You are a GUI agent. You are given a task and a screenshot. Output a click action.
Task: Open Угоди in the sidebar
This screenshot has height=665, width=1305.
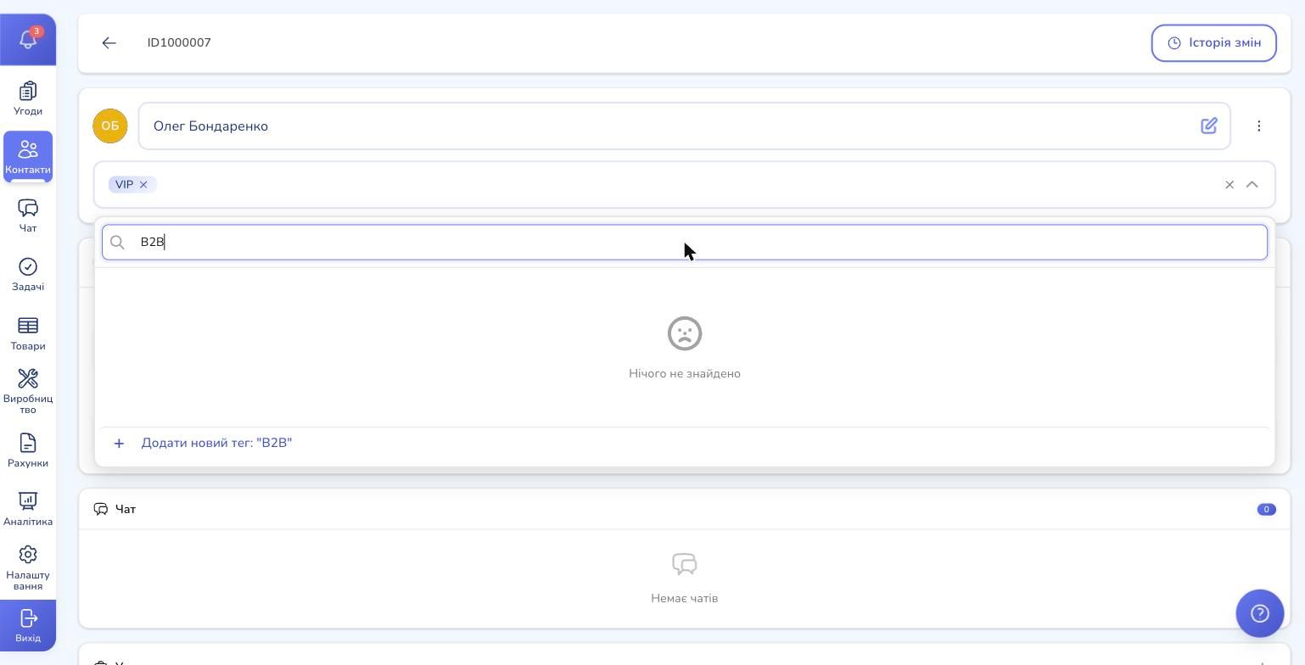coord(28,98)
